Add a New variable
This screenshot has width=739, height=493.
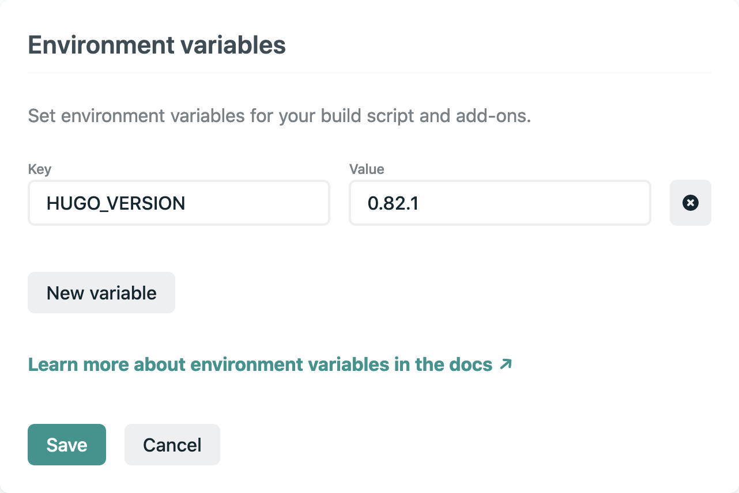coord(101,293)
